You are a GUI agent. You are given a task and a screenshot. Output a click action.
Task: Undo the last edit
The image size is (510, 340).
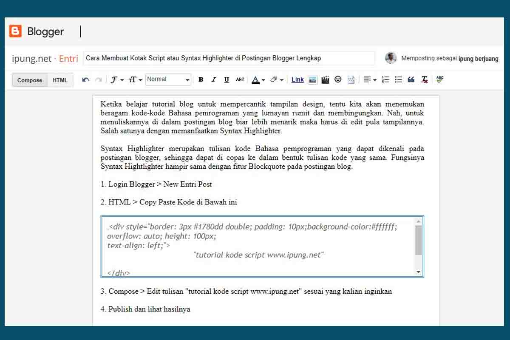(x=86, y=79)
